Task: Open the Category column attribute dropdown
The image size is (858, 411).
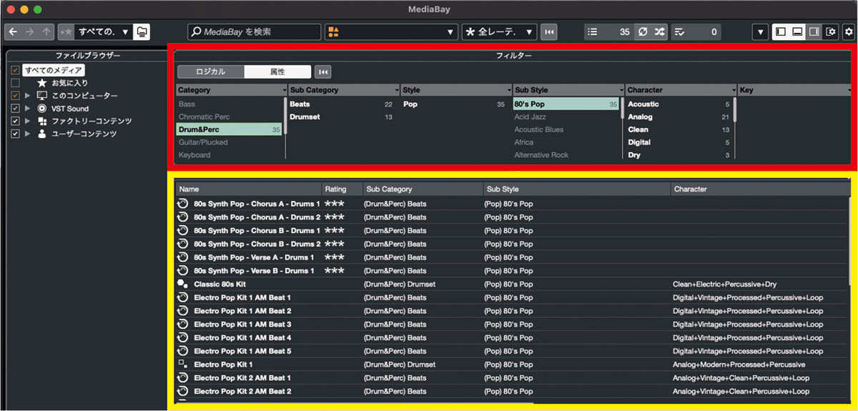Action: coord(283,90)
